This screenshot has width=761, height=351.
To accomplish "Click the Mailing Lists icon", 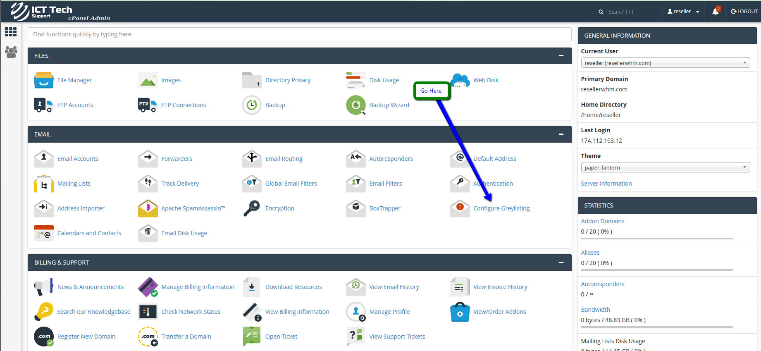I will coord(43,184).
